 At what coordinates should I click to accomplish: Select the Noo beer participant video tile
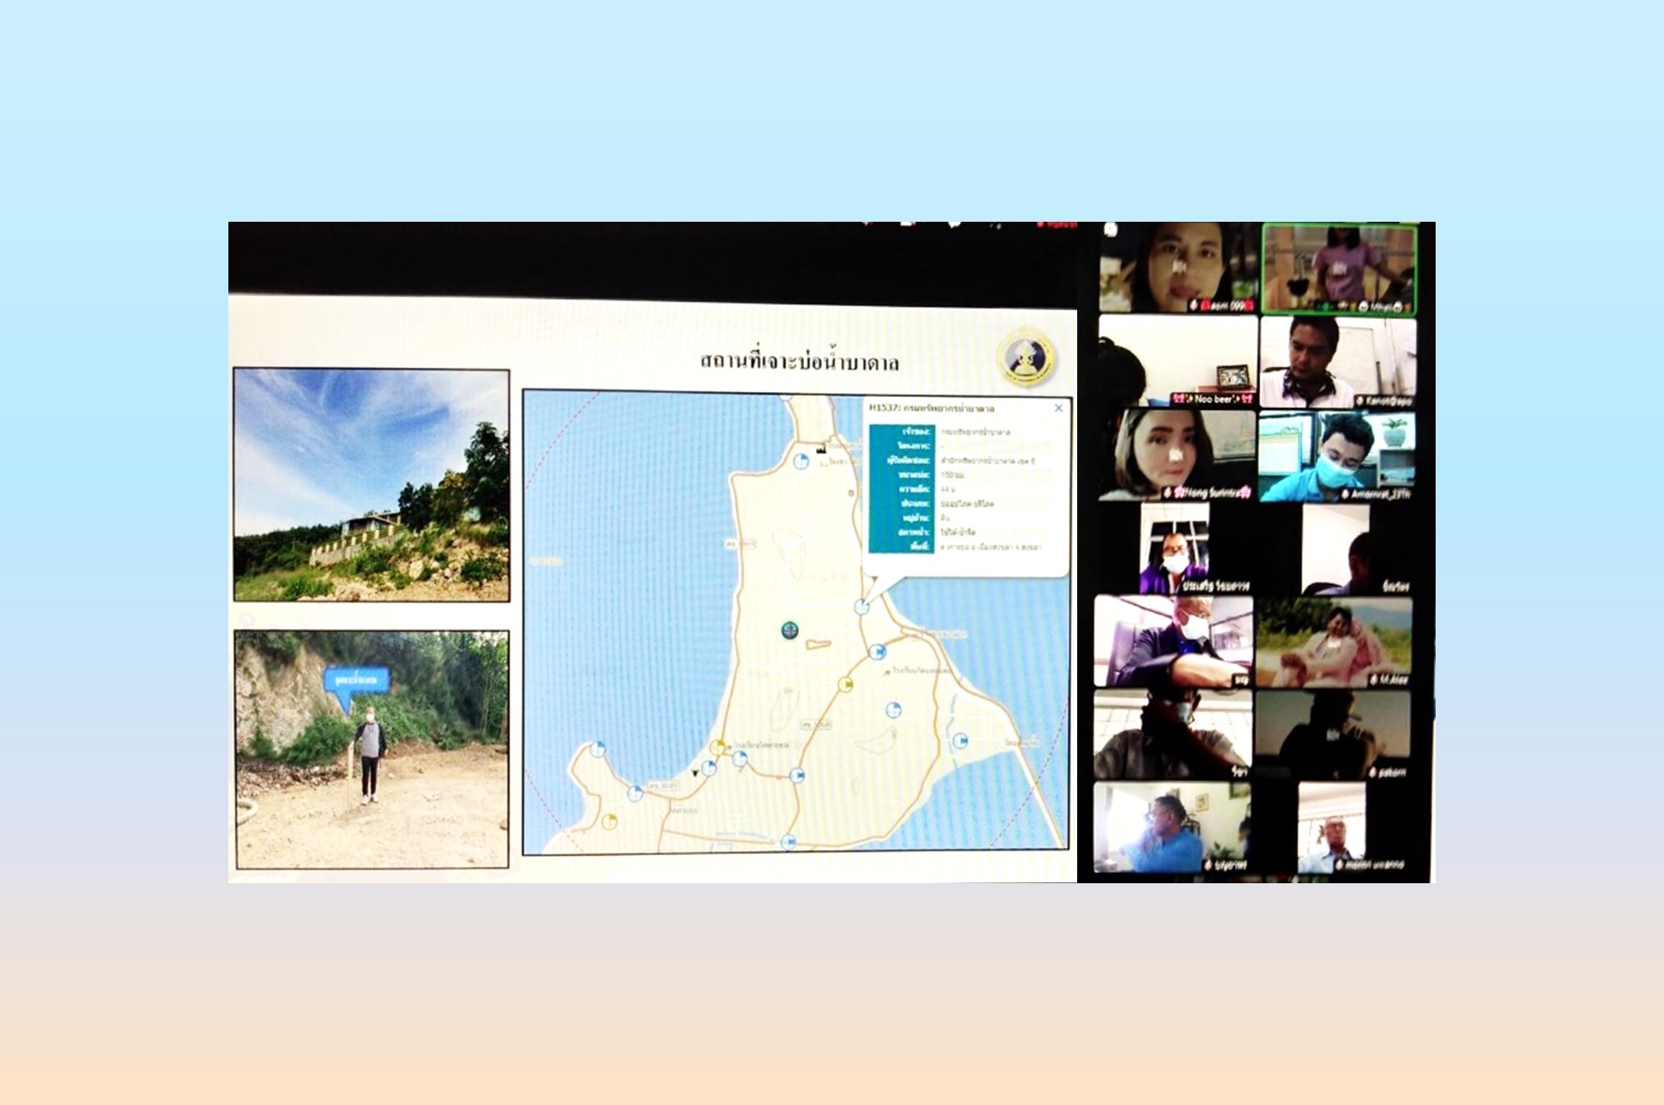[x=1177, y=361]
